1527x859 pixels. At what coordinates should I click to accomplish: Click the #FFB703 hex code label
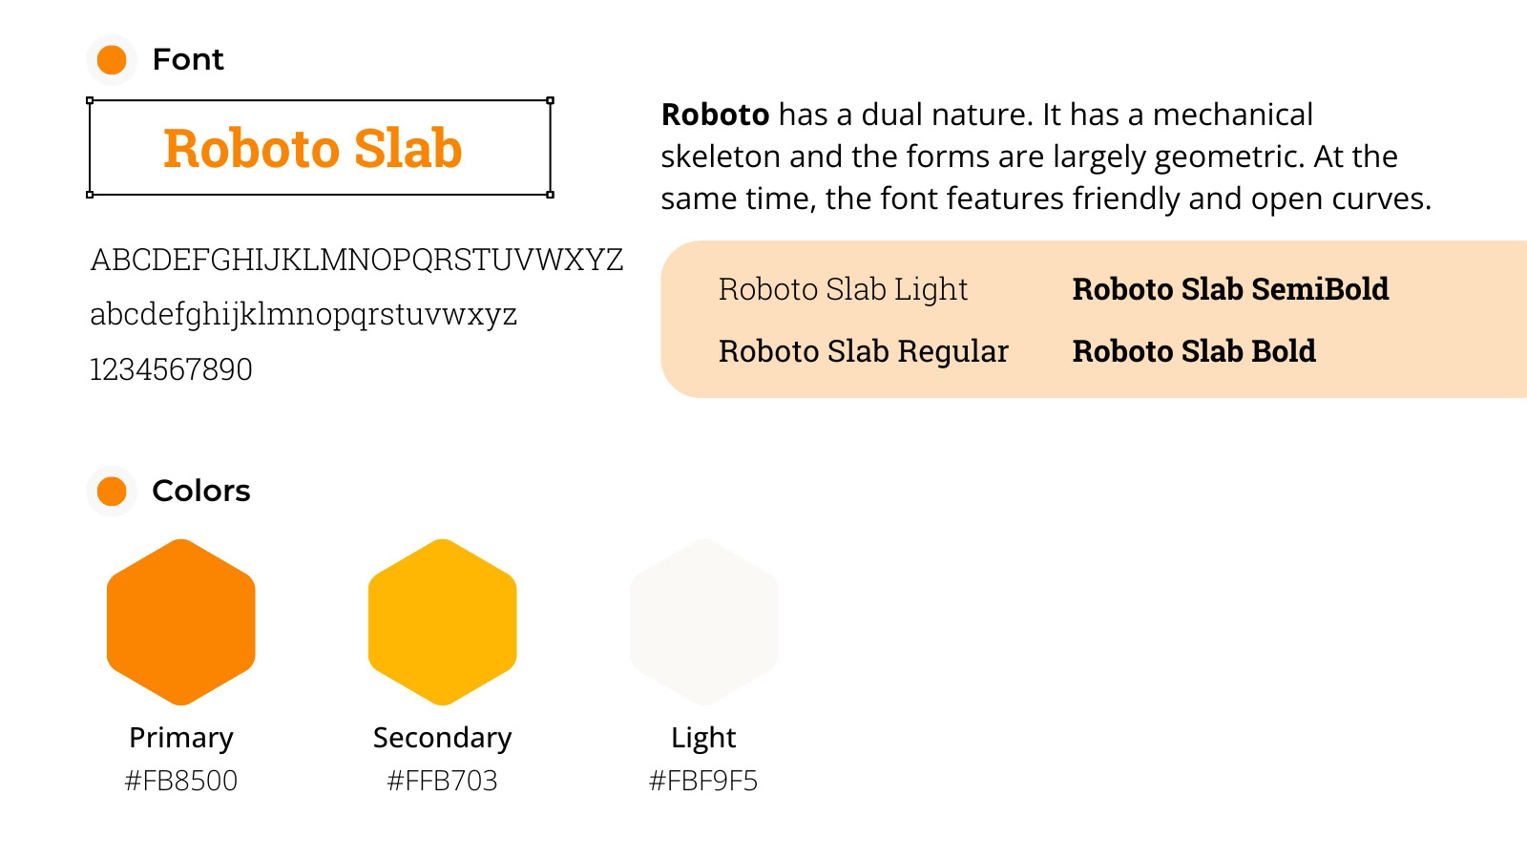coord(443,781)
